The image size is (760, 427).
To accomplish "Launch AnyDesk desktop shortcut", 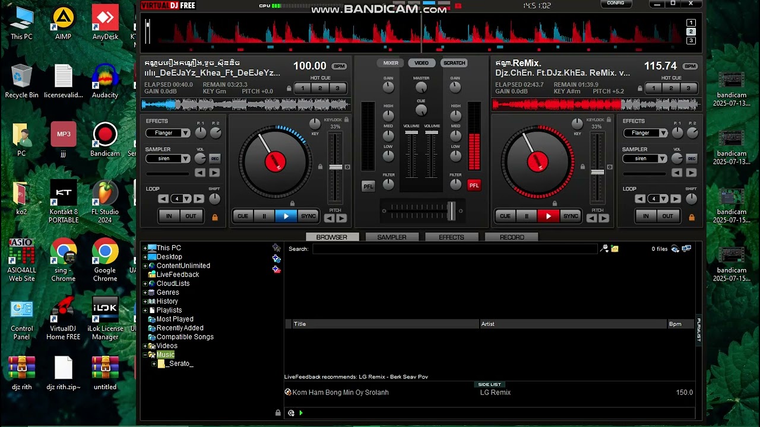I will (105, 24).
